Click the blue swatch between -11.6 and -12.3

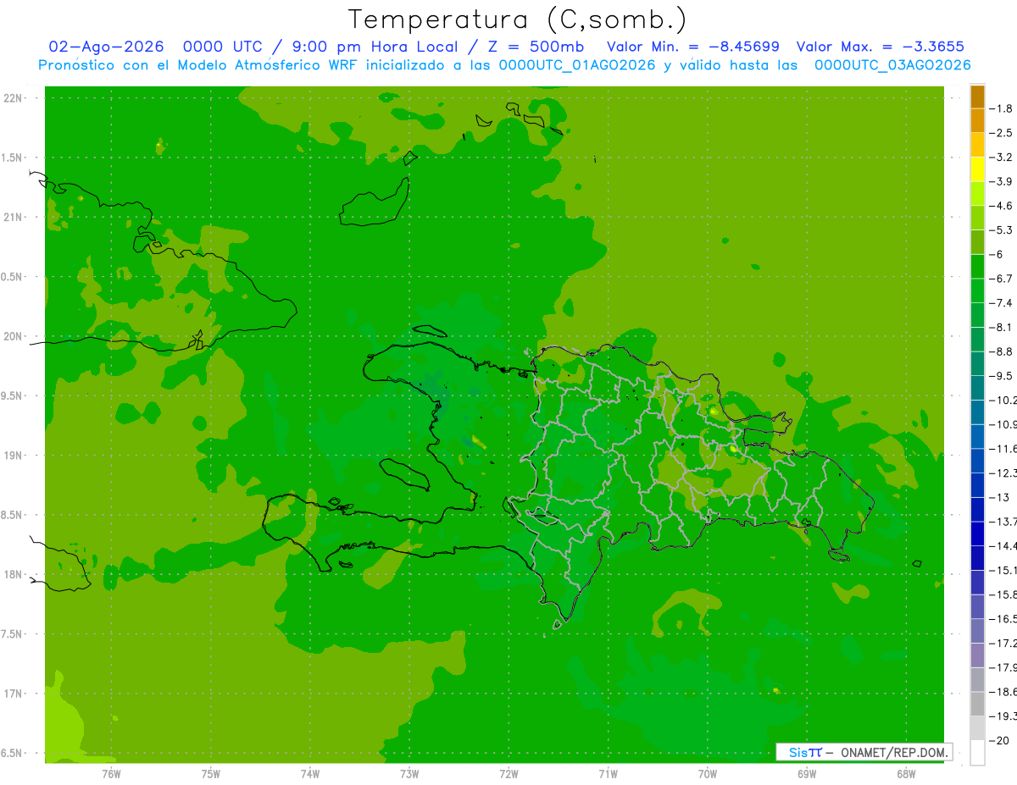(977, 461)
